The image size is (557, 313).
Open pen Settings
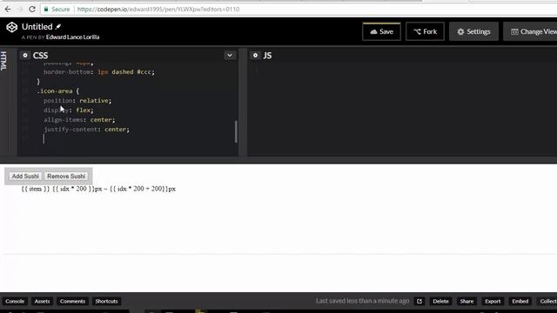tap(473, 31)
